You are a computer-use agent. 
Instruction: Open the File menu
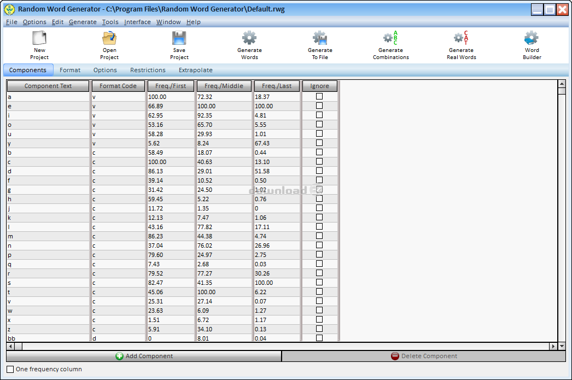tap(11, 22)
